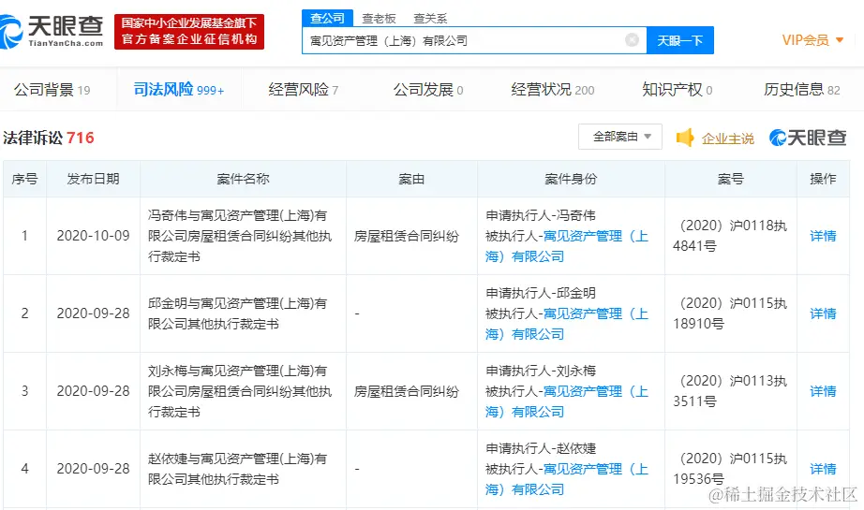Open 详情 for case row 1

tap(823, 236)
